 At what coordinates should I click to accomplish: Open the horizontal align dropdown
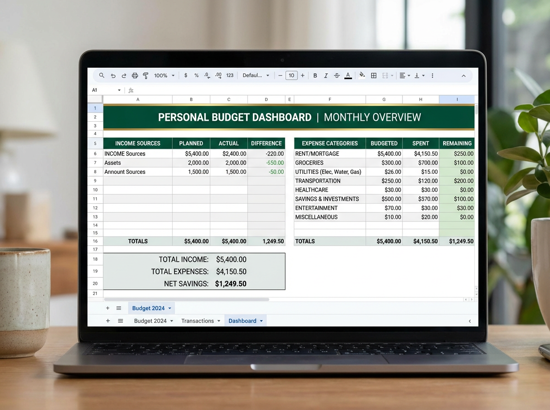(x=404, y=76)
